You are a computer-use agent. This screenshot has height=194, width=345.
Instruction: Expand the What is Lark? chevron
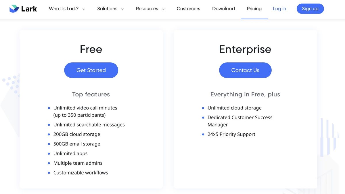(84, 9)
